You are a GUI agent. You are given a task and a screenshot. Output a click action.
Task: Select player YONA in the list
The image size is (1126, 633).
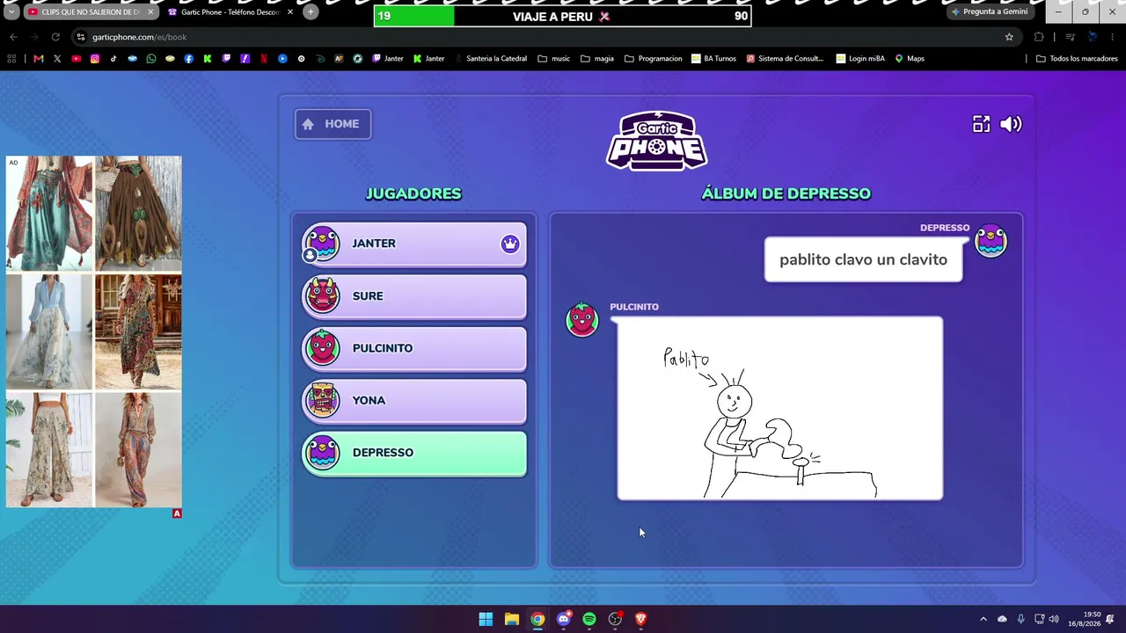click(414, 400)
